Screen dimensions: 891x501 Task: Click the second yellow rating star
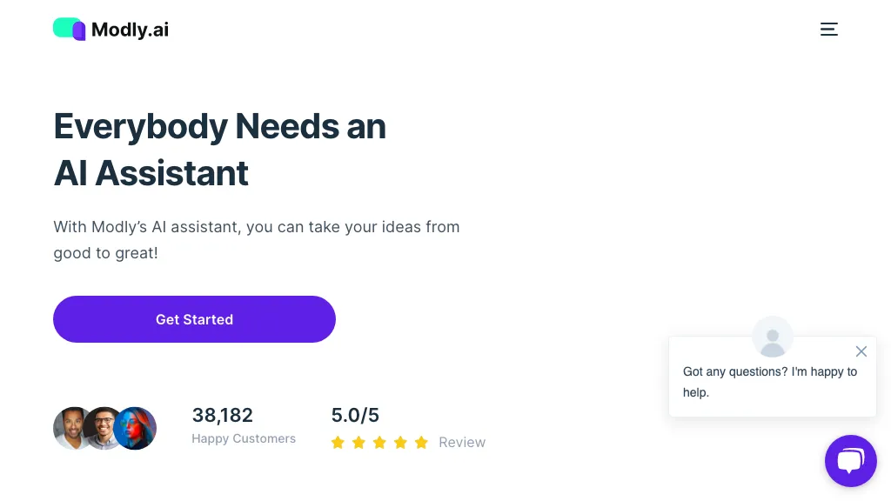[x=358, y=443]
